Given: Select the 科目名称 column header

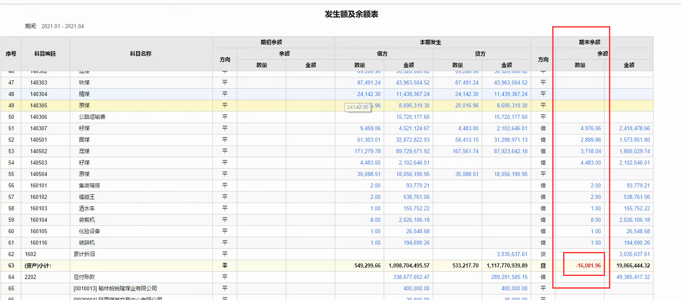Looking at the screenshot, I should (141, 54).
